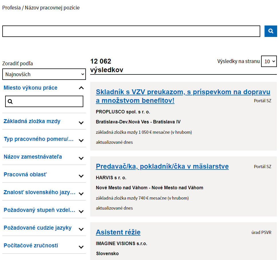The width and height of the screenshot is (280, 260).
Task: Click the Miesto výkonu práce heading
Action: [x=31, y=88]
